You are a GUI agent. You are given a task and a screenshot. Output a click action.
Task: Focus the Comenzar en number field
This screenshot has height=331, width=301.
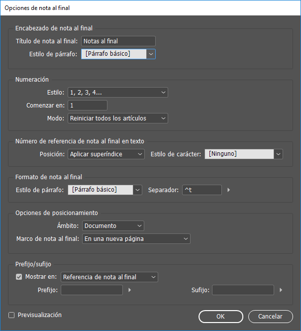click(x=87, y=105)
